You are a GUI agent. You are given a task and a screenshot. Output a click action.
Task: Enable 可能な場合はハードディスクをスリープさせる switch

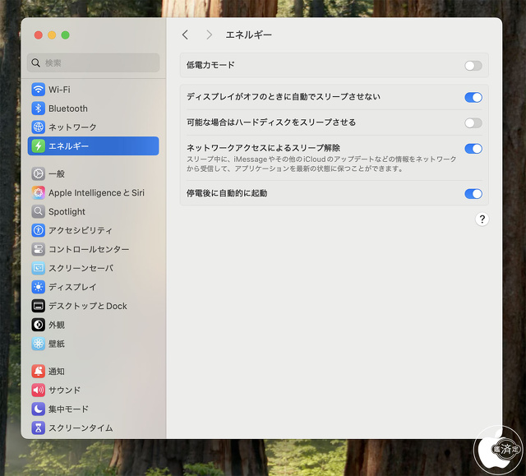[473, 122]
